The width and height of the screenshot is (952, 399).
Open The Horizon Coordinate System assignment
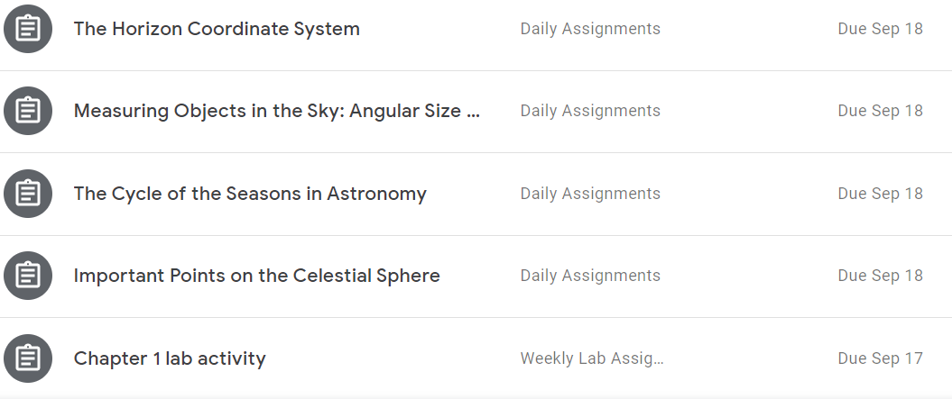click(217, 29)
